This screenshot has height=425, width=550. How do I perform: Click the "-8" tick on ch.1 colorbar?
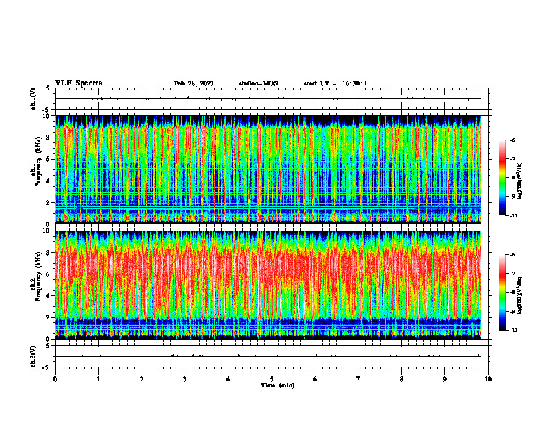tap(513, 178)
